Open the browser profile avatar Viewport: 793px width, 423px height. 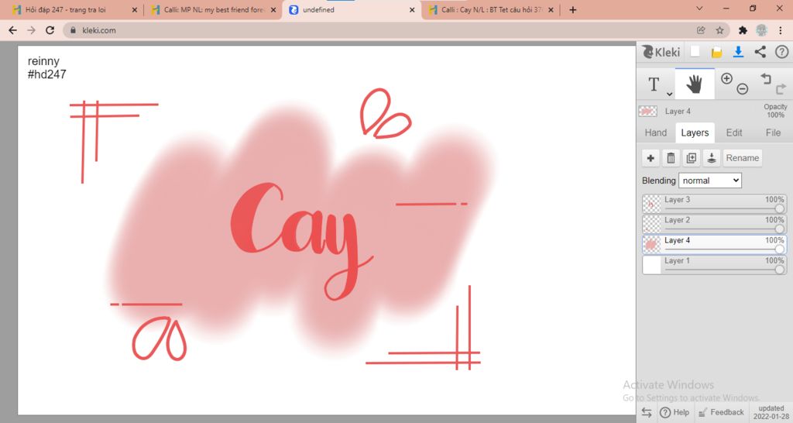coord(762,30)
